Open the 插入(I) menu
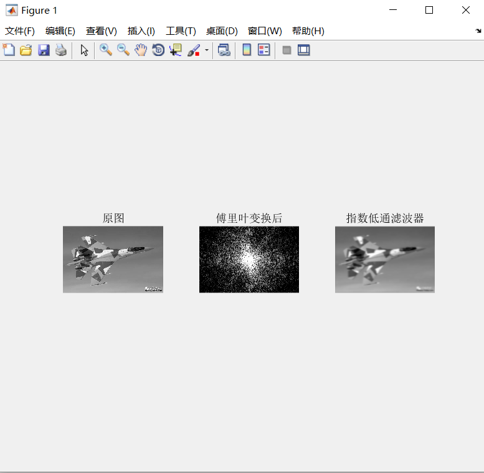Viewport: 484px width, 473px height. pyautogui.click(x=141, y=31)
